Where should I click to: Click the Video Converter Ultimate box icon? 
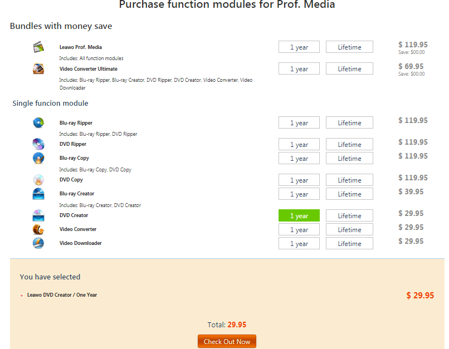coord(38,68)
